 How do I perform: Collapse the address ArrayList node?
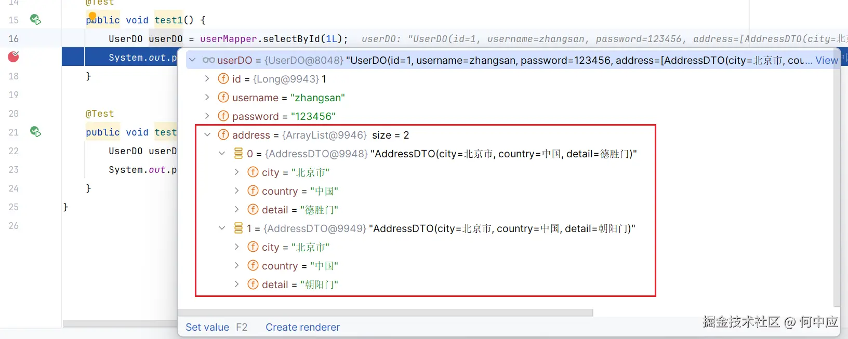coord(207,135)
